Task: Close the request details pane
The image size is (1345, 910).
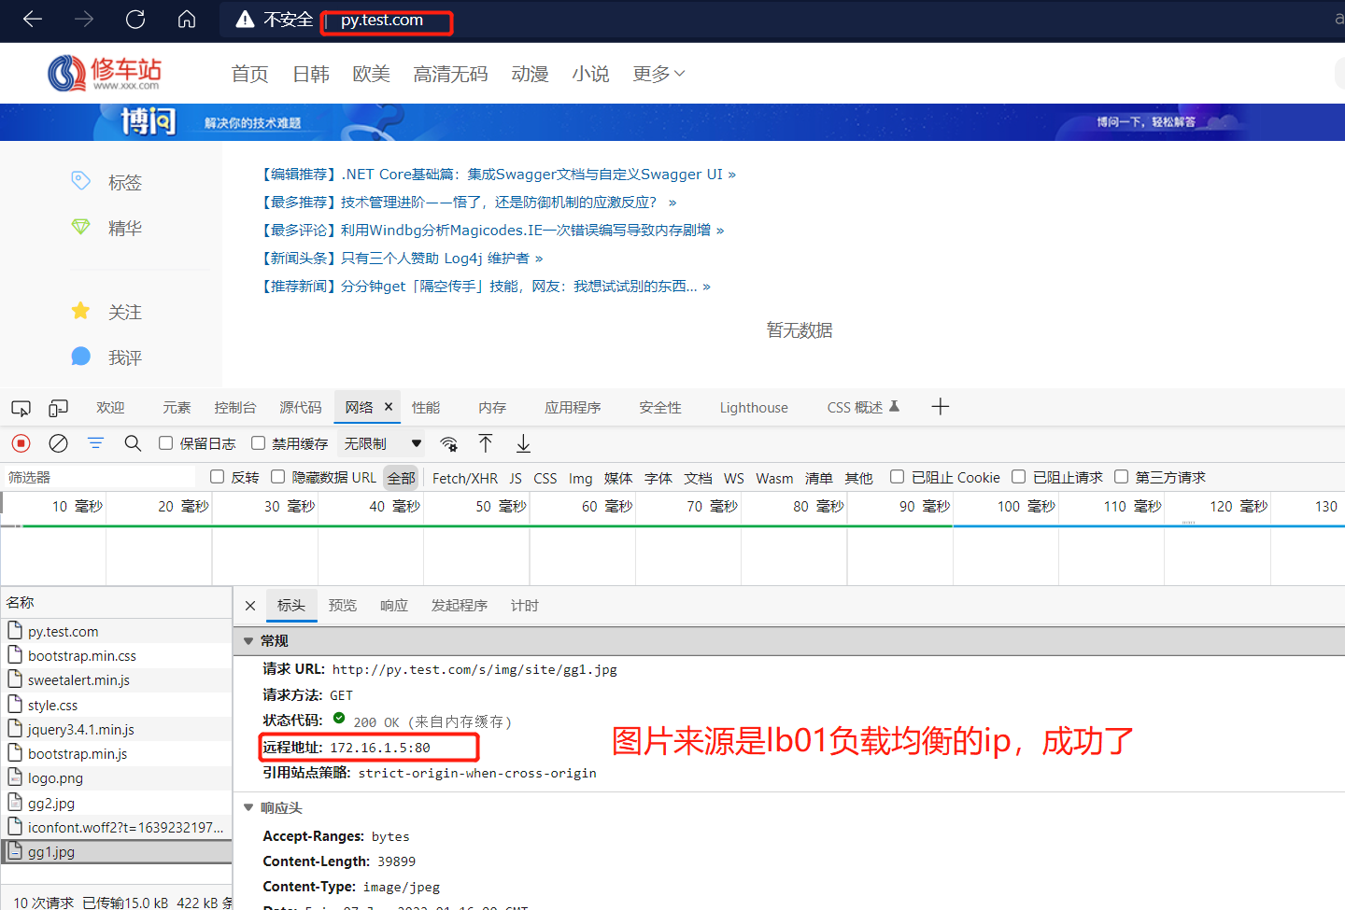Action: click(x=250, y=606)
